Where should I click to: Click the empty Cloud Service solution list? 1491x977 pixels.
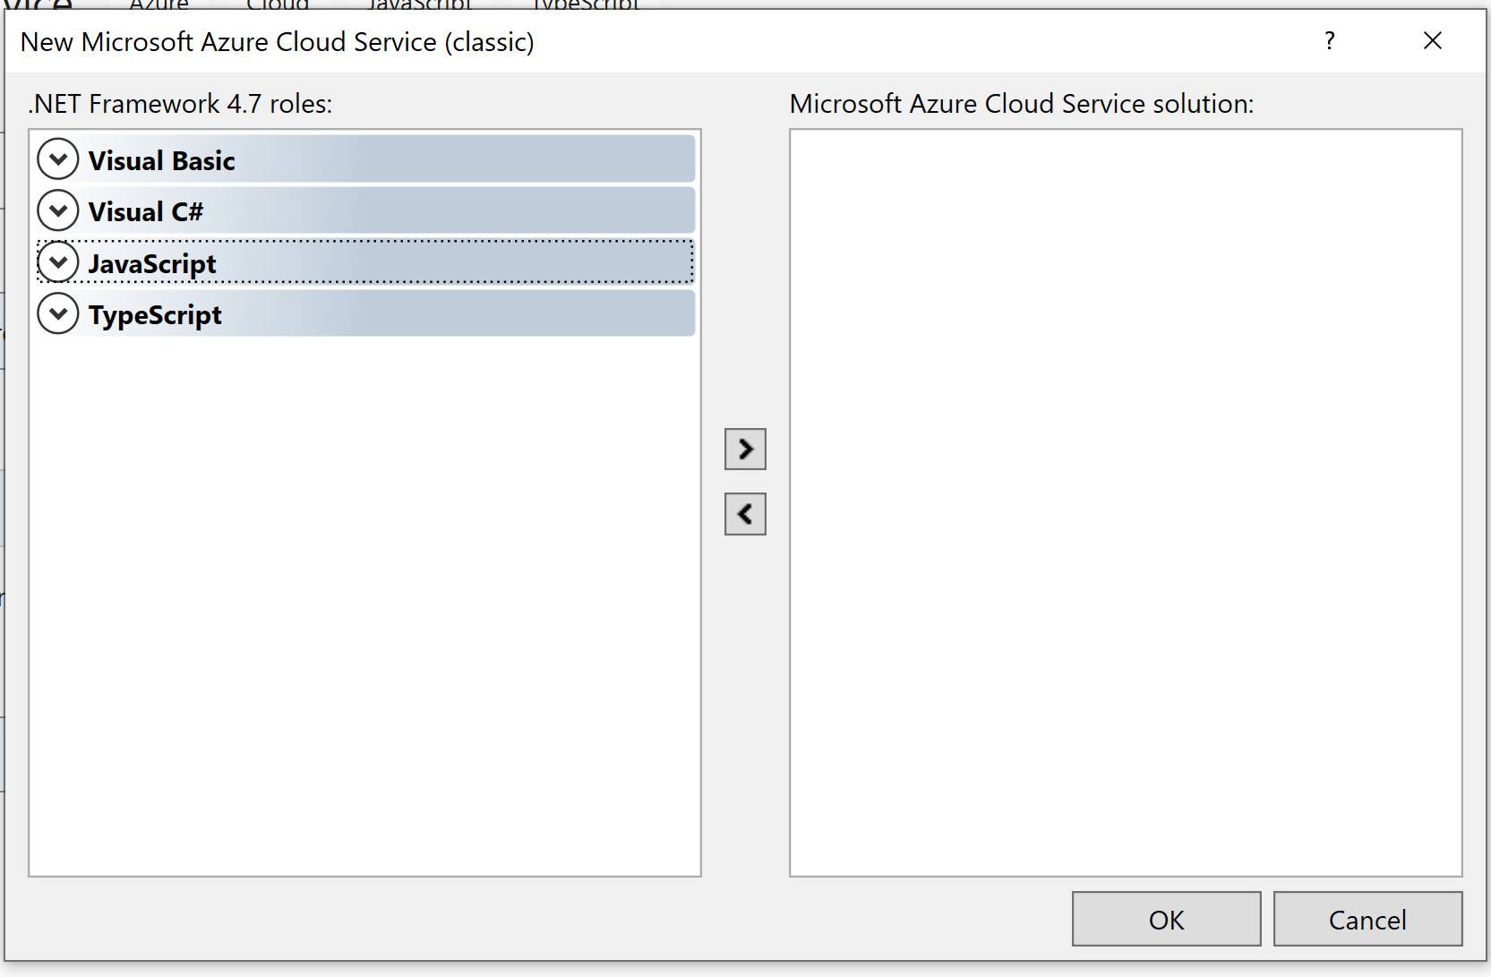tap(1128, 501)
